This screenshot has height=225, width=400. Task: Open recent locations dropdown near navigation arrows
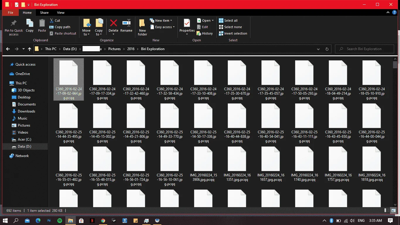click(23, 49)
